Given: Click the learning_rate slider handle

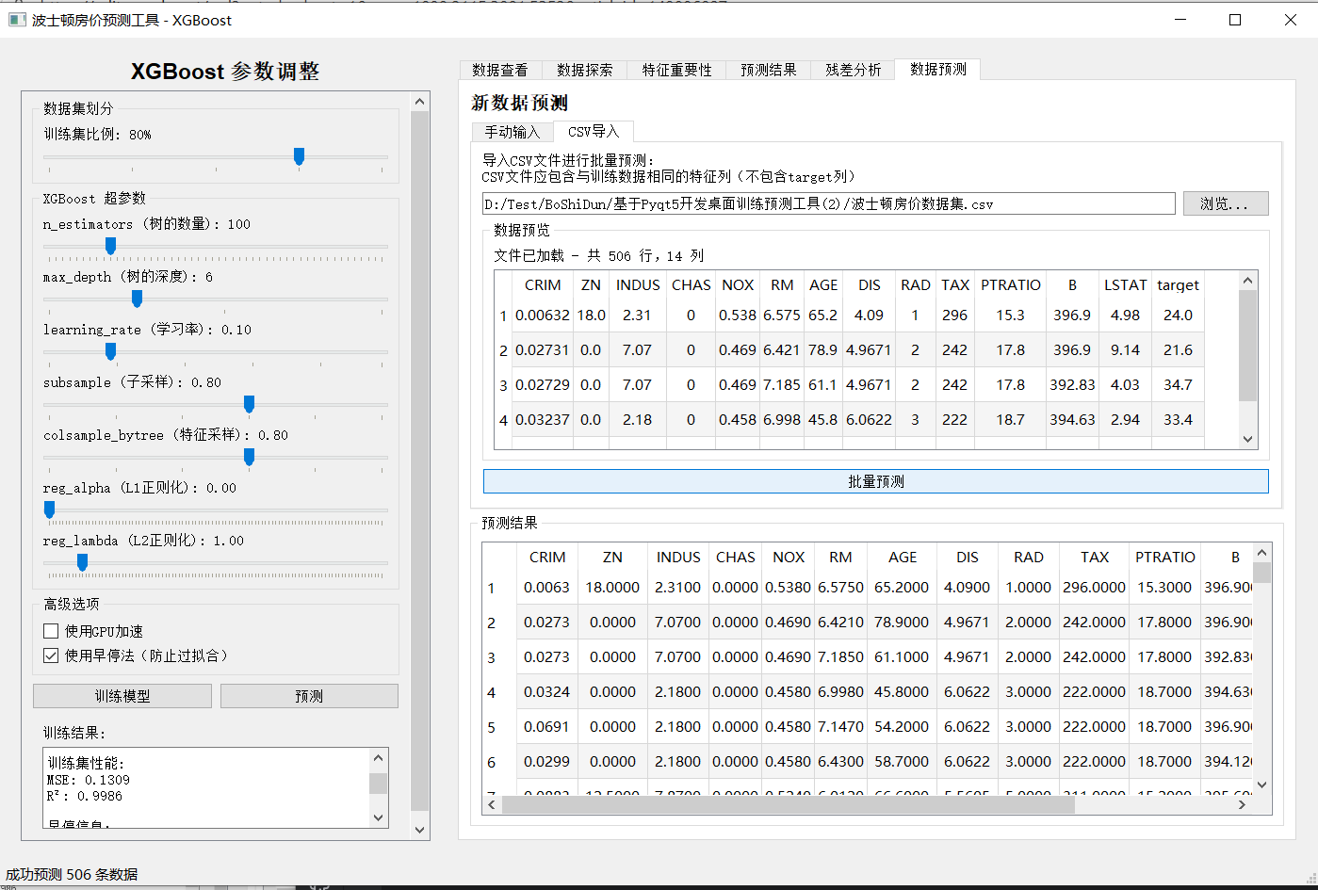Looking at the screenshot, I should click(x=110, y=351).
